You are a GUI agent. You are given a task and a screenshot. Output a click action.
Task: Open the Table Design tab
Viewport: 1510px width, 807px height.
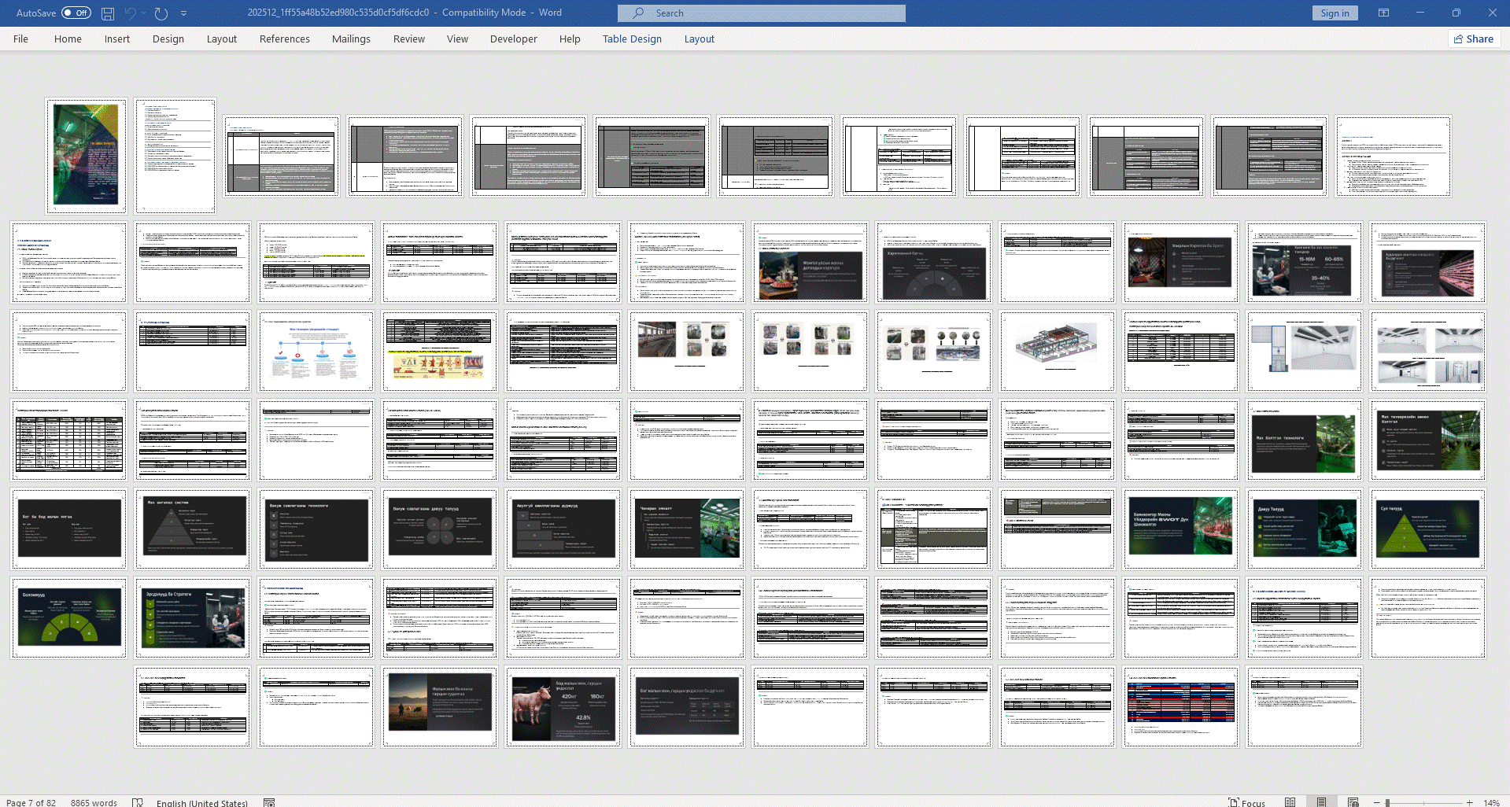point(632,39)
